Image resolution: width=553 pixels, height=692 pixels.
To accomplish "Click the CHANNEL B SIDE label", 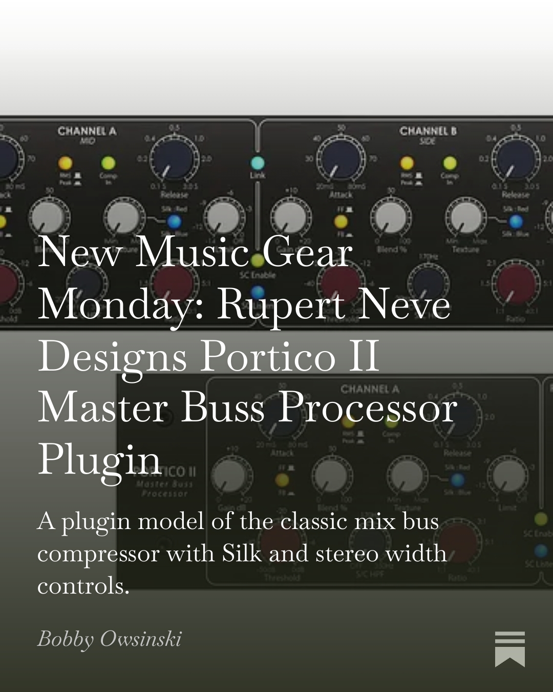I will [428, 135].
